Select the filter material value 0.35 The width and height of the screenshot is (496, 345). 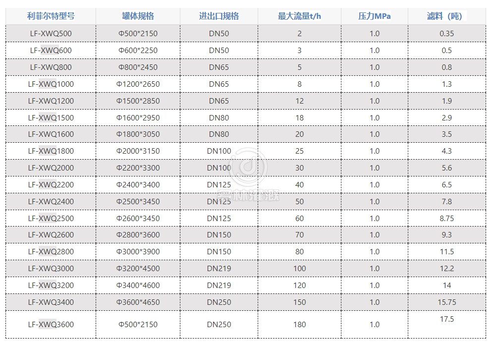tap(446, 34)
